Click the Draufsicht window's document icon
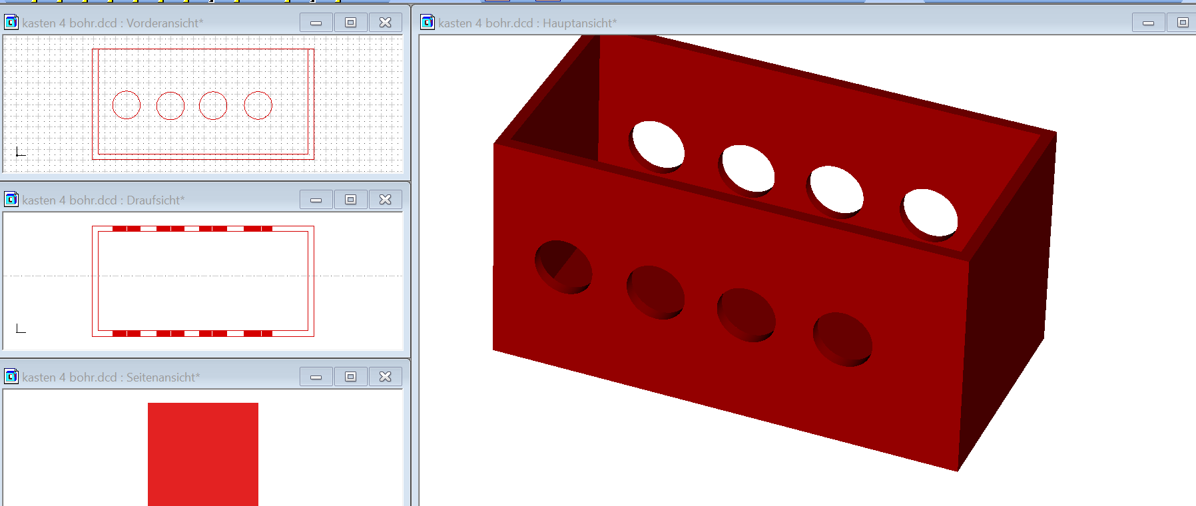The image size is (1196, 506). click(11, 200)
